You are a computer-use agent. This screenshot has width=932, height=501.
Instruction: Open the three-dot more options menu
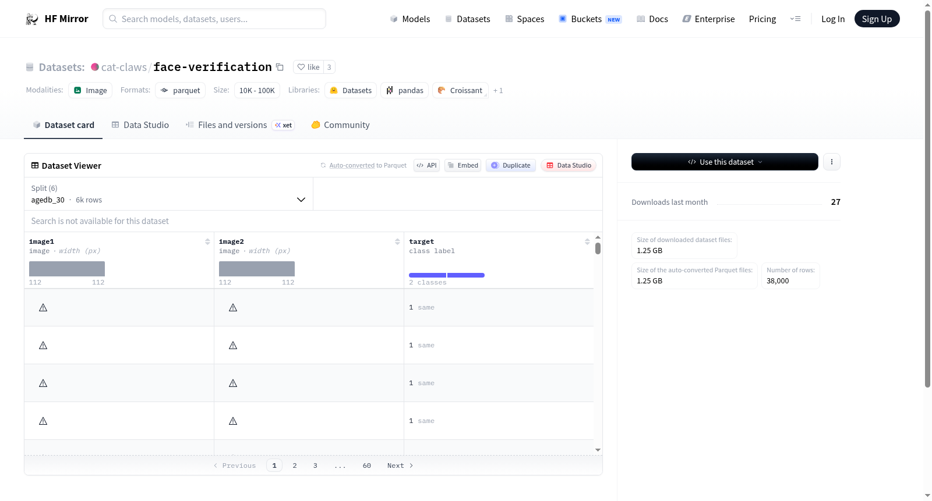pos(832,162)
